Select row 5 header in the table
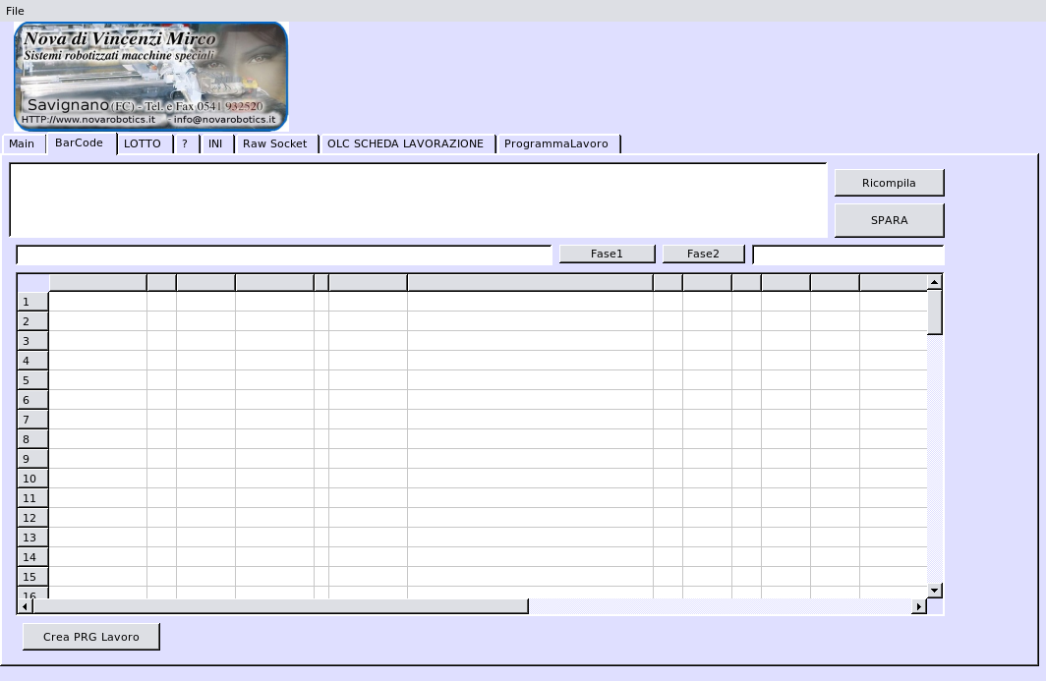 32,380
